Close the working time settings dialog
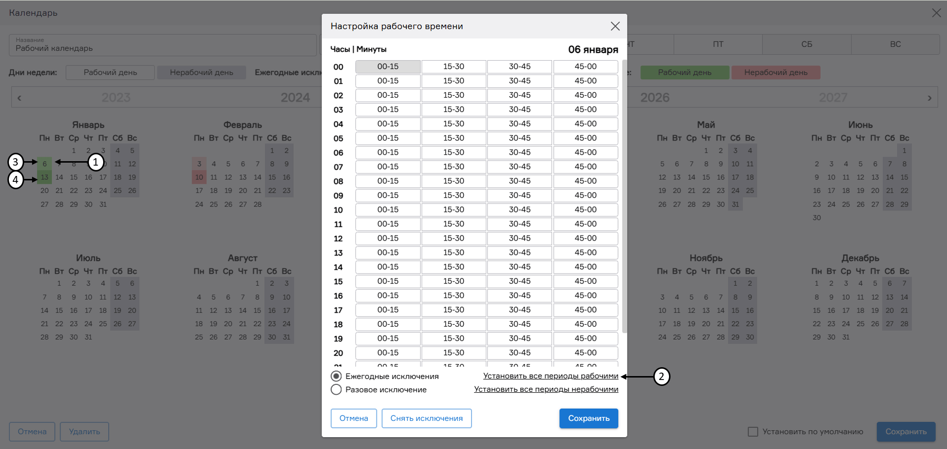947x449 pixels. (615, 26)
